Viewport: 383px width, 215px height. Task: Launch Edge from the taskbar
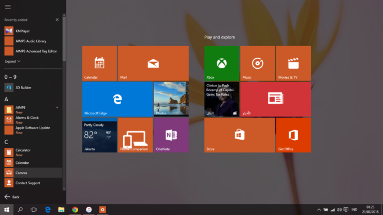(48, 210)
